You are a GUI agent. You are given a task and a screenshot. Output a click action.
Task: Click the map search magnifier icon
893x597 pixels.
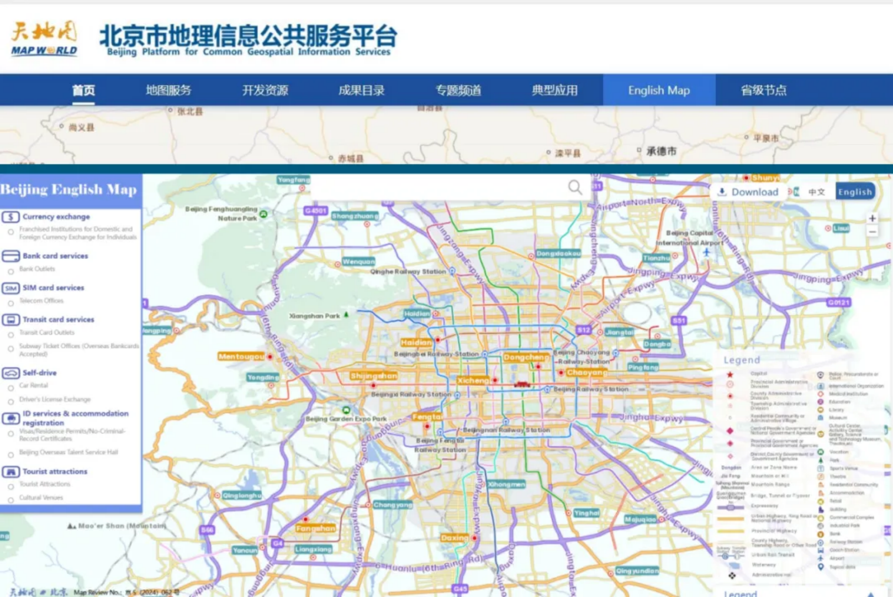tap(575, 187)
